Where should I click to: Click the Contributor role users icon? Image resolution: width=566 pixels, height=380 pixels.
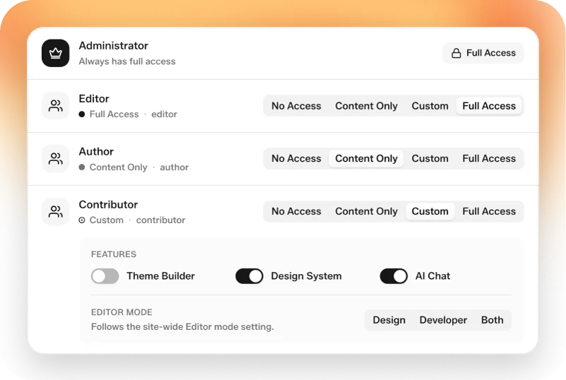click(x=55, y=211)
